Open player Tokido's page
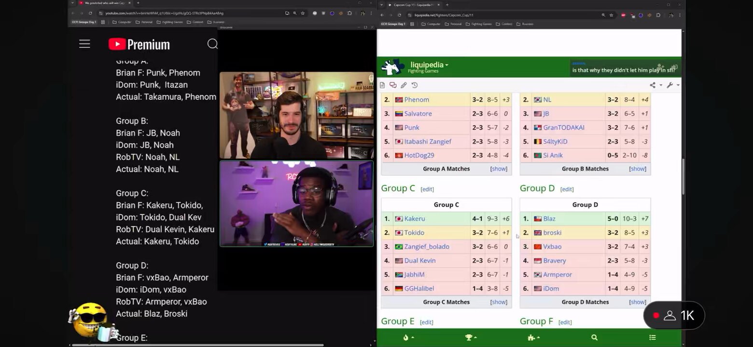753x347 pixels. [x=414, y=233]
